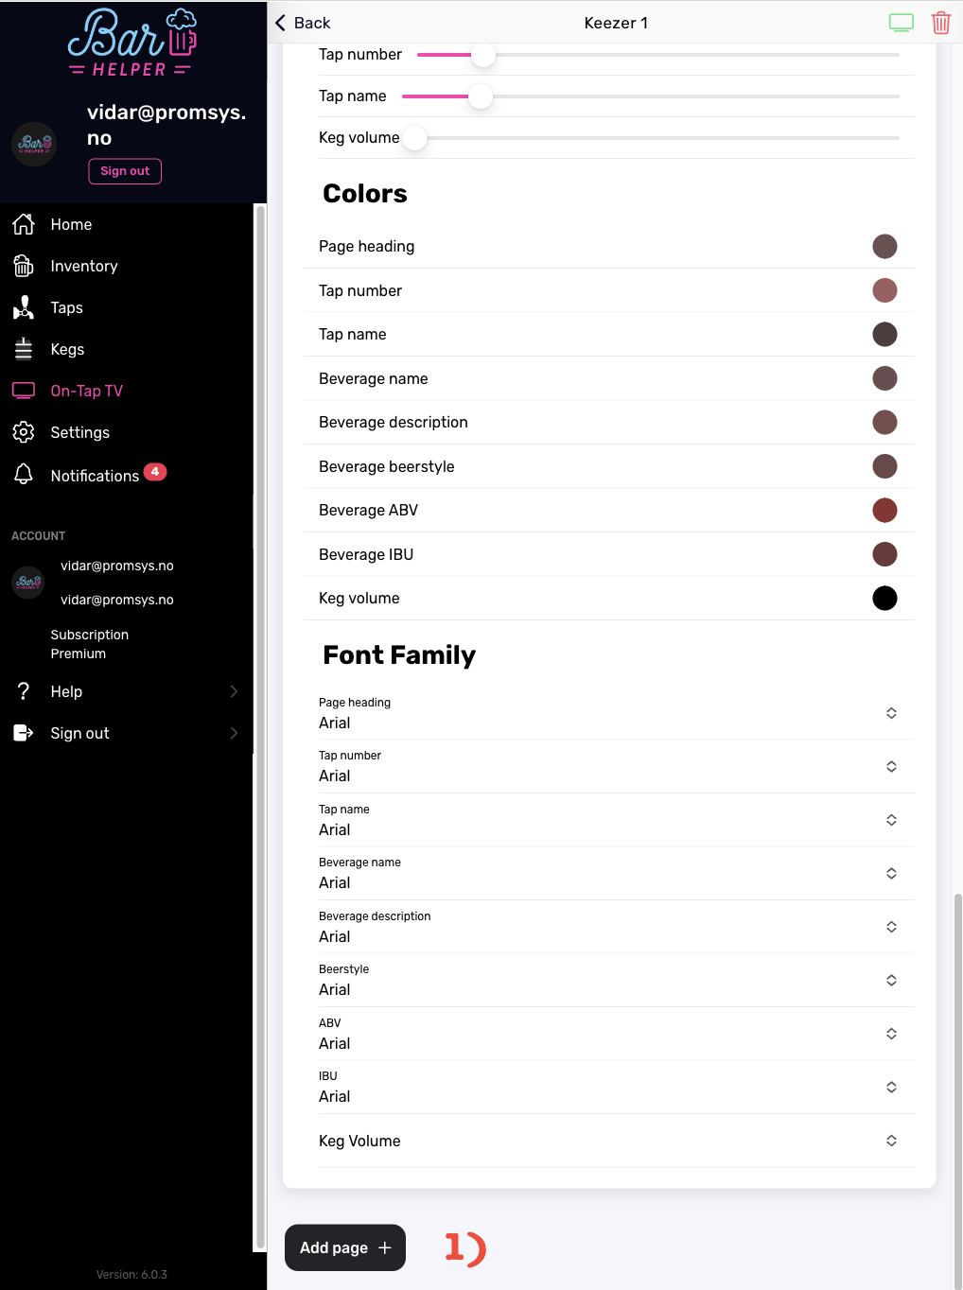963x1290 pixels.
Task: Click the Settings gear icon
Action: 24,432
